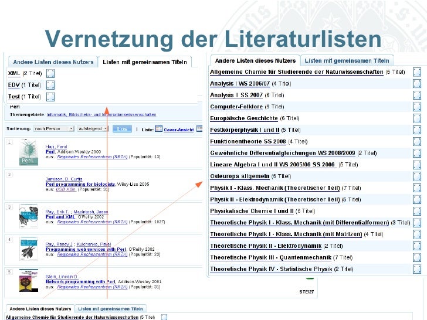
Task: Open the XML list link
Action: coord(14,73)
